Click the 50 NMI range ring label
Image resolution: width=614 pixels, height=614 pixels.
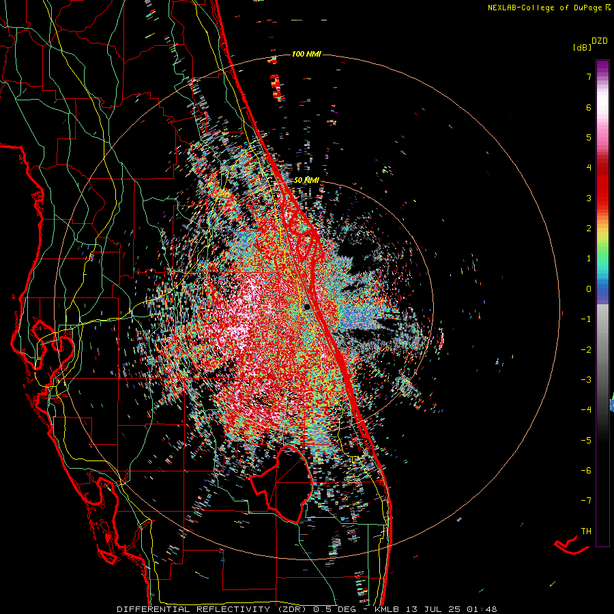[x=306, y=181]
